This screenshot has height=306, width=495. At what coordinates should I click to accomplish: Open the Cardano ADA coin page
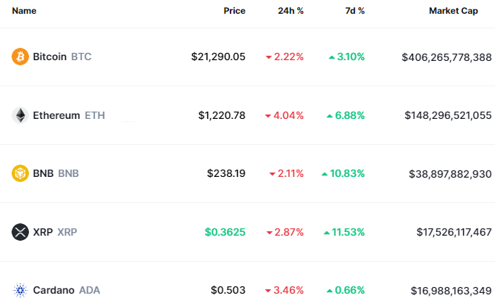tap(67, 290)
